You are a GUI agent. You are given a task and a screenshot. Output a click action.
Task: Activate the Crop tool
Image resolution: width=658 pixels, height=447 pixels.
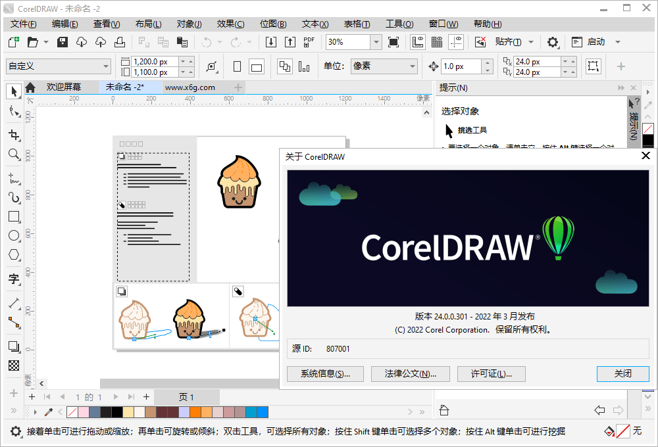(14, 135)
